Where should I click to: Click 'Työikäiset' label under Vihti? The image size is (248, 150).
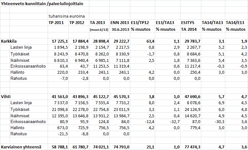point(20,109)
